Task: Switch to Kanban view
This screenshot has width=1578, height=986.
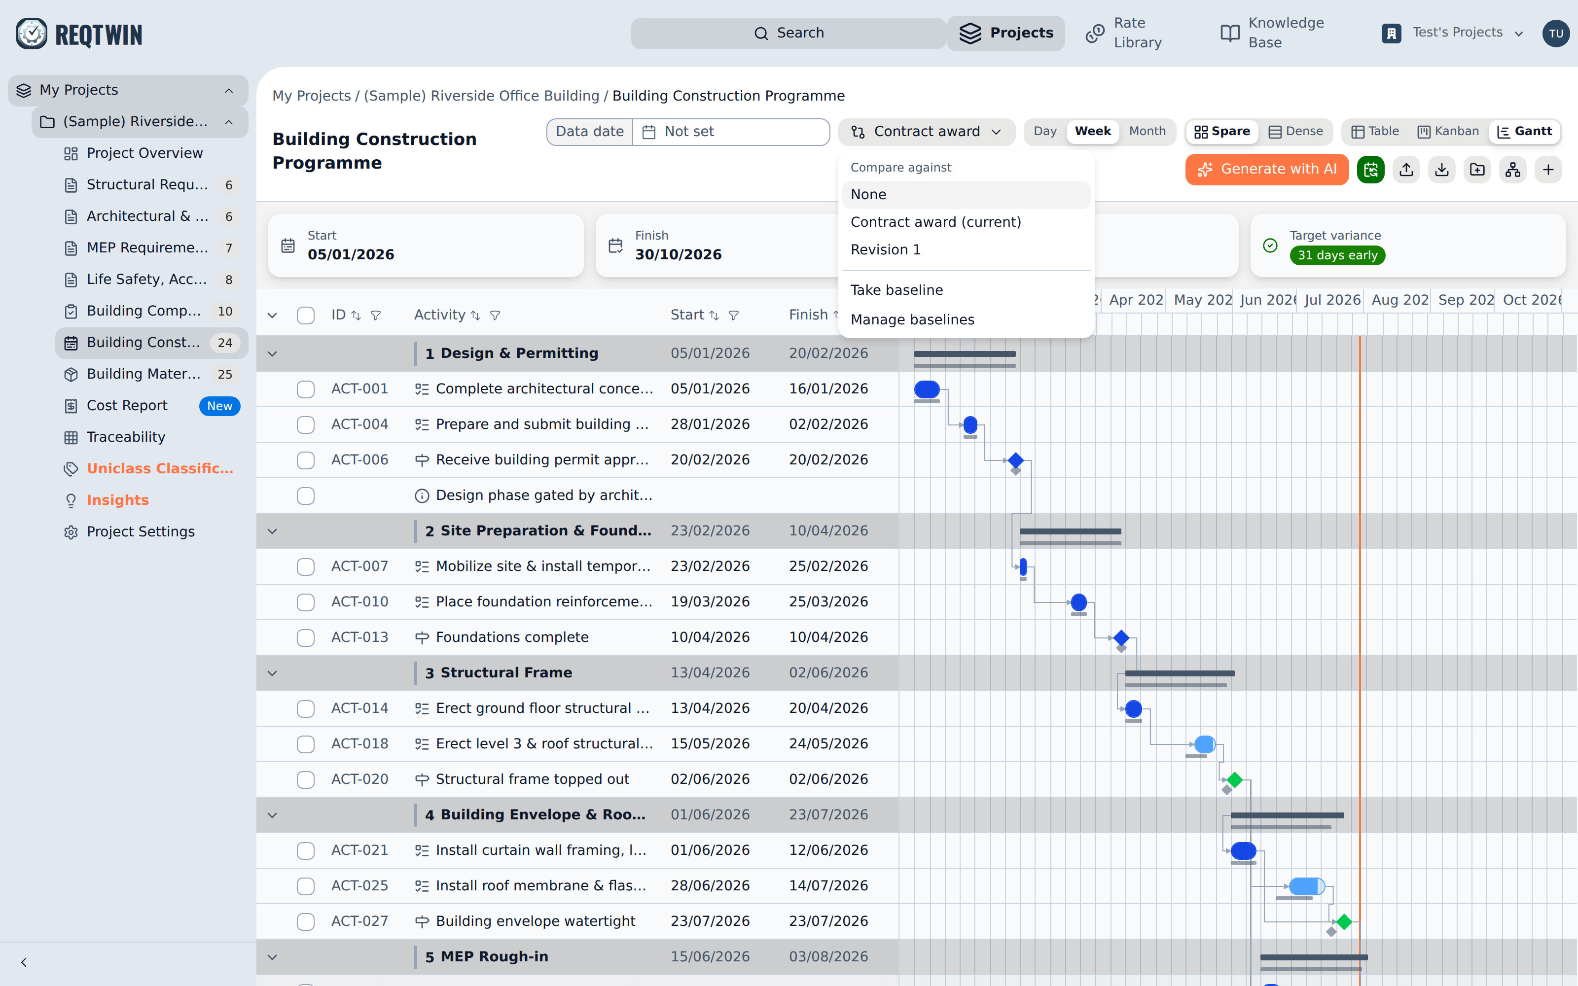Action: (1448, 132)
